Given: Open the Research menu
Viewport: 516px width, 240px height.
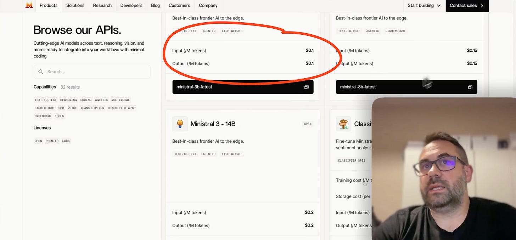Looking at the screenshot, I should [x=102, y=5].
